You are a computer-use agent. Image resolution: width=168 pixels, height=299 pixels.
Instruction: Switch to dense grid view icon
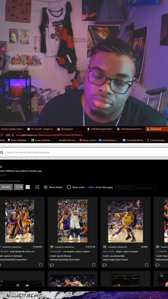[28, 187]
